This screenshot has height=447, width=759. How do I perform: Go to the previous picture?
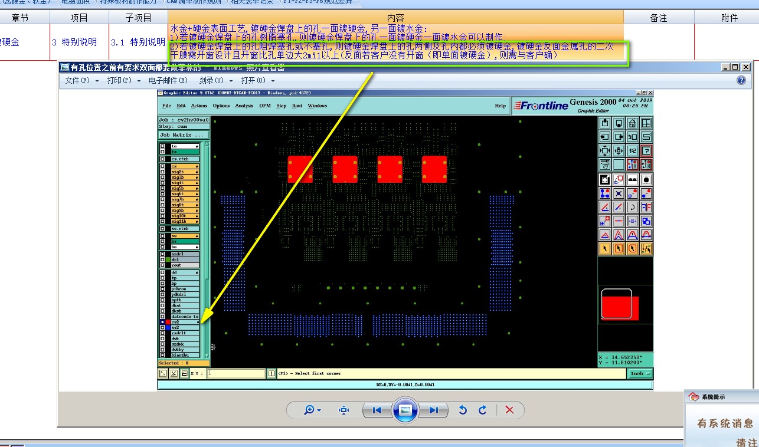[x=377, y=410]
